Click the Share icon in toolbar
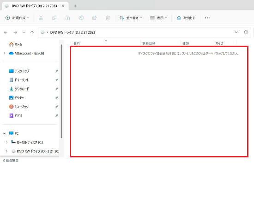 point(94,18)
